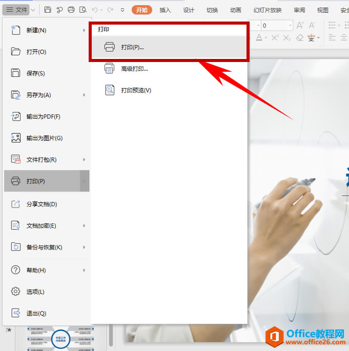Click the save icon in quick toolbar

tap(48, 10)
